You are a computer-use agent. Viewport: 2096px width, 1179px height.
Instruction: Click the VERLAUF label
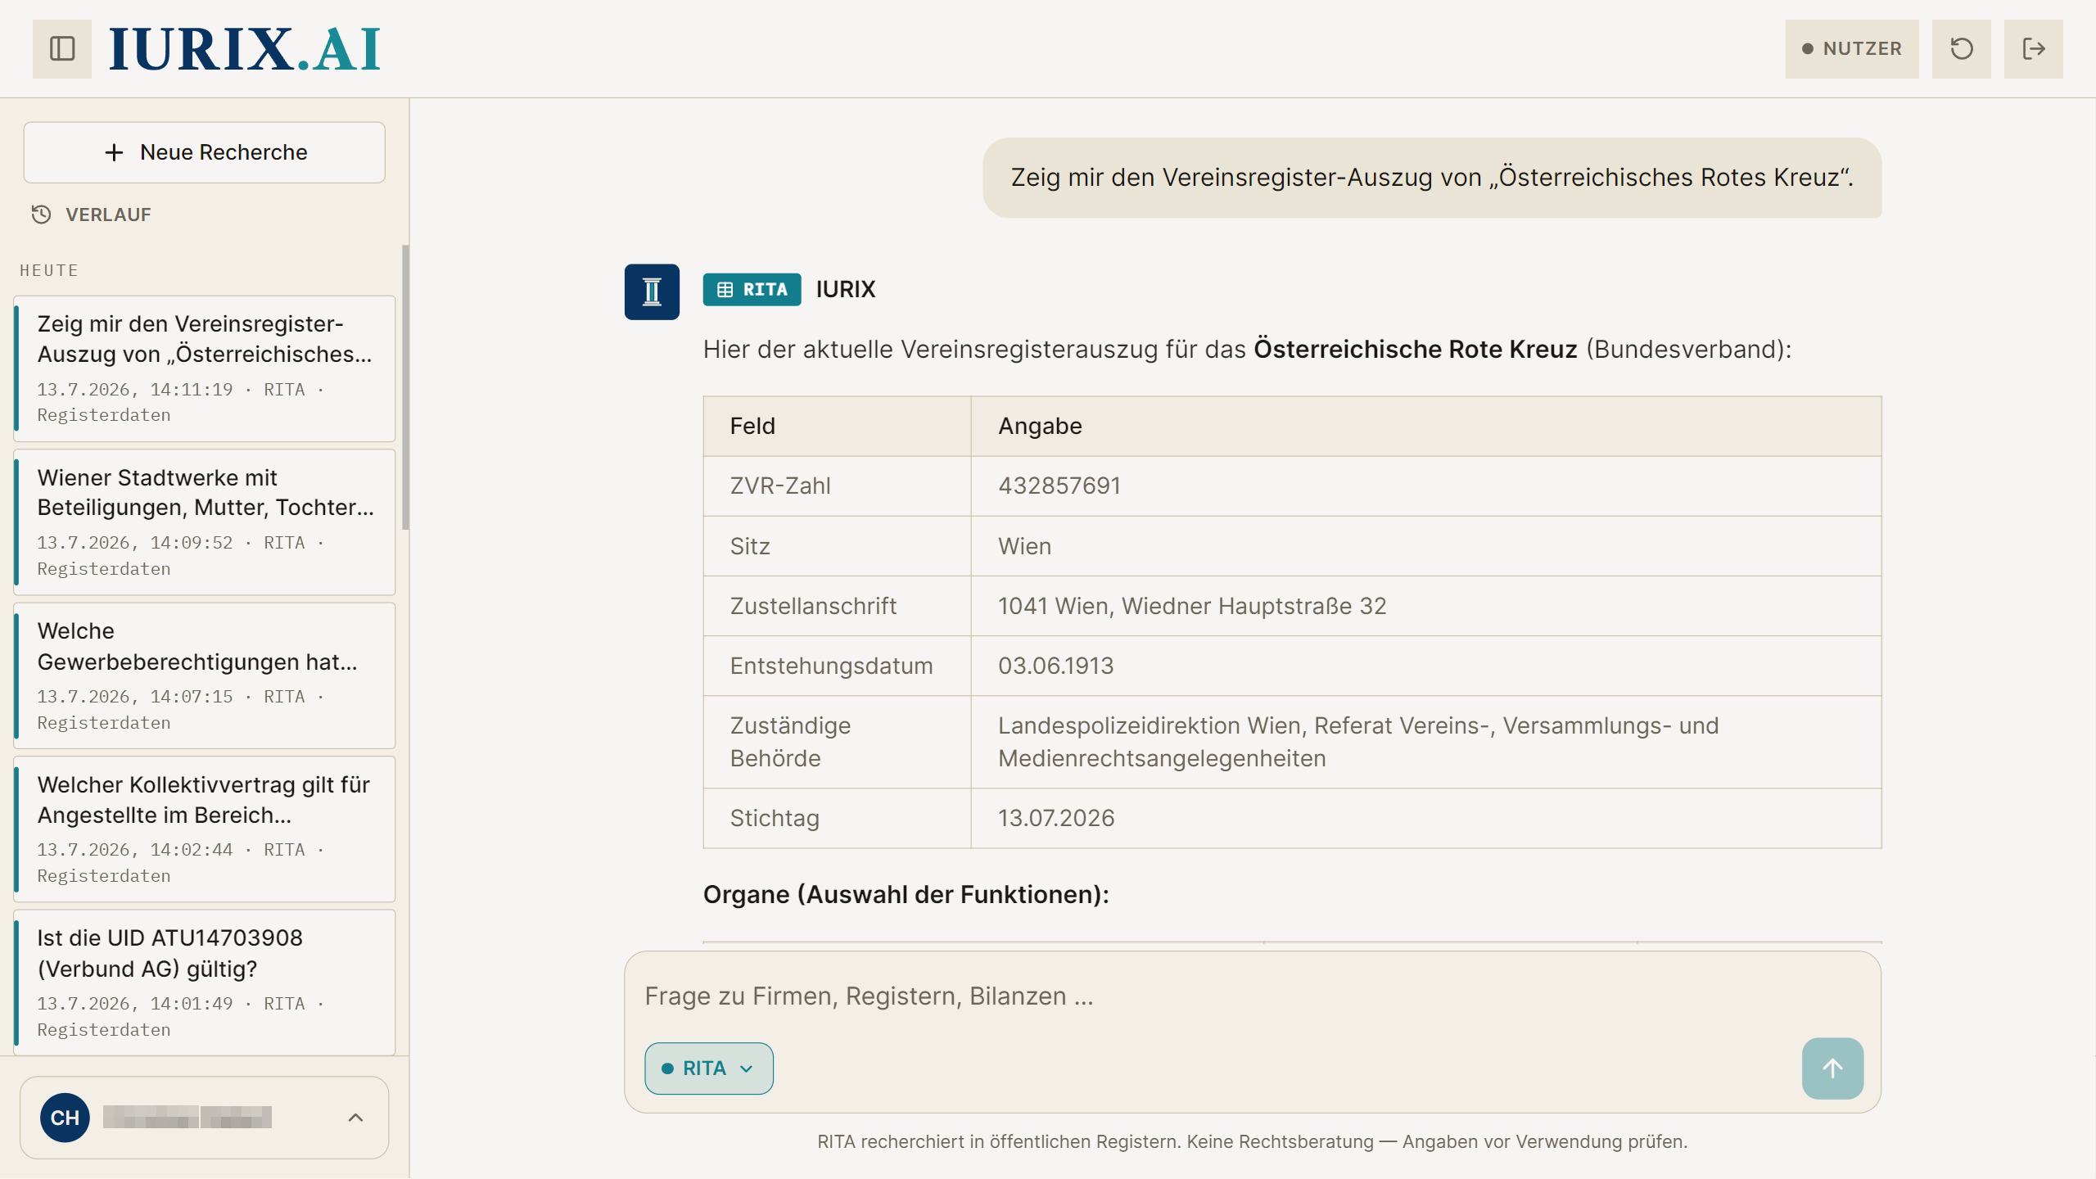(108, 215)
